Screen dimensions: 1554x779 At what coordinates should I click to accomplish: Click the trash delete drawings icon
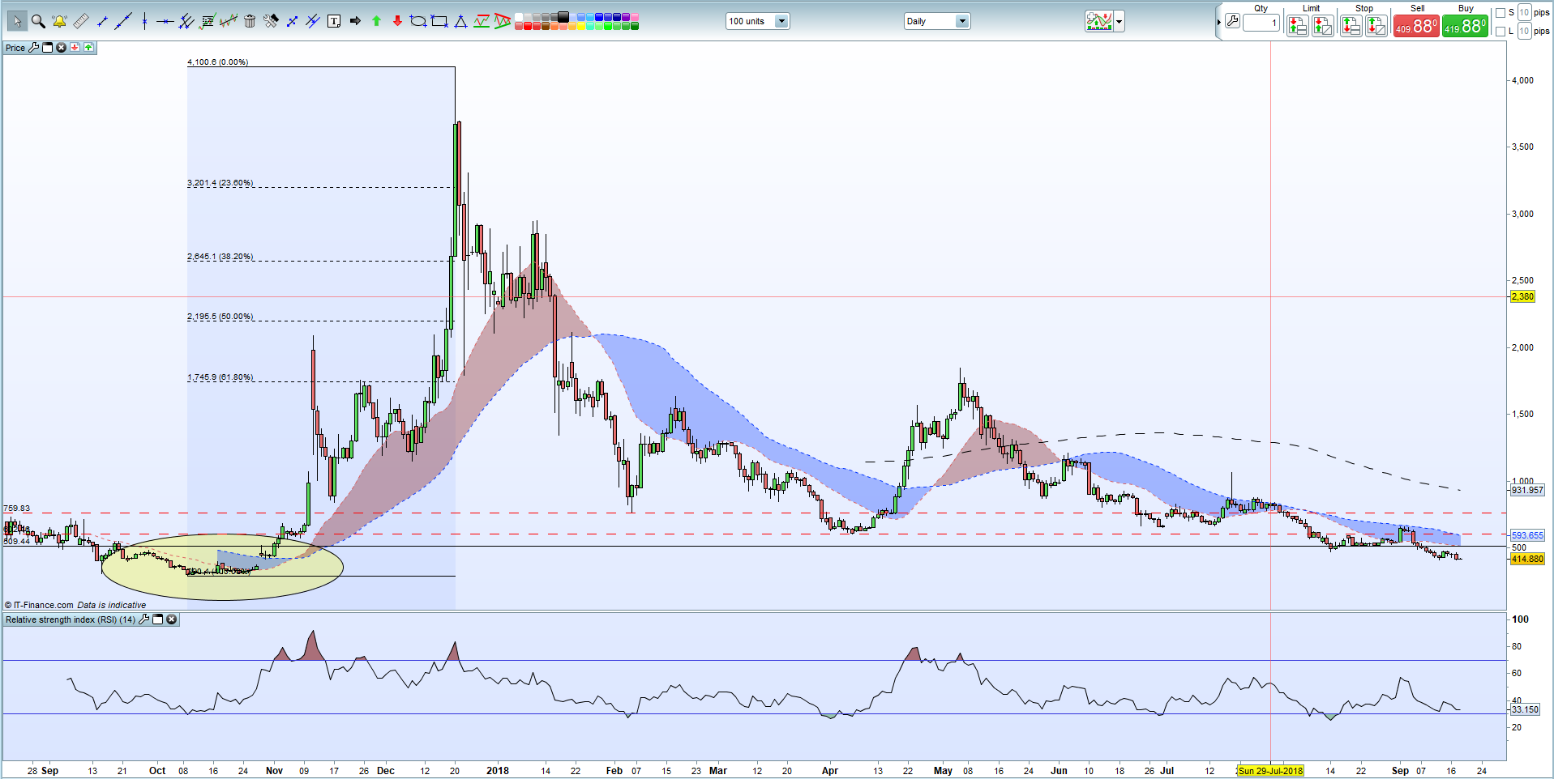coord(249,21)
